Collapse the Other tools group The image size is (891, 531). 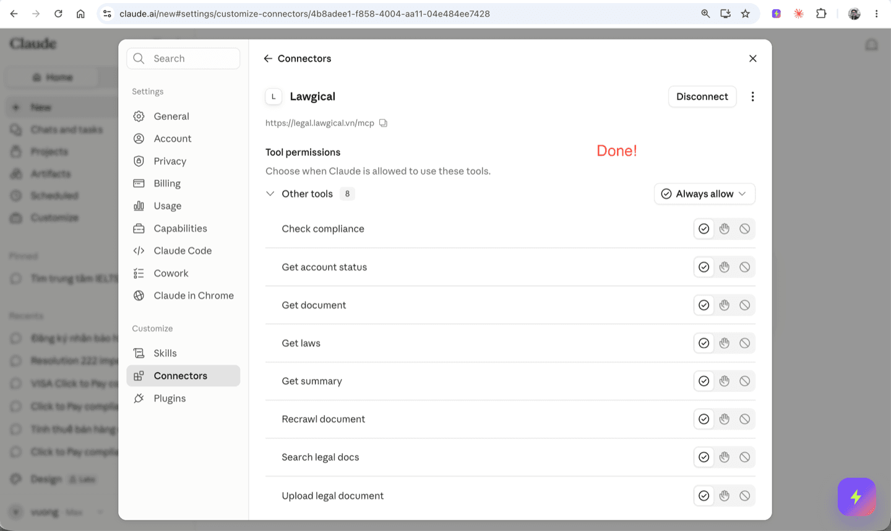[x=270, y=194]
